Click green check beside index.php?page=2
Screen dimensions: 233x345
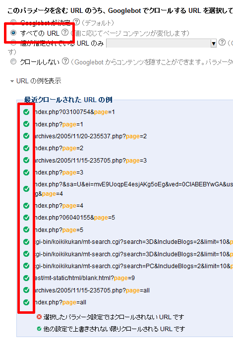click(x=26, y=148)
